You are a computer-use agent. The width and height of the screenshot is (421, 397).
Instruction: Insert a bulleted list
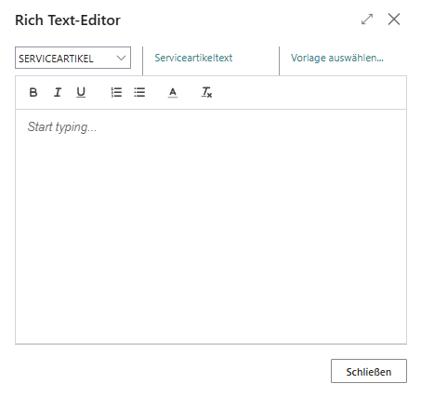point(139,92)
